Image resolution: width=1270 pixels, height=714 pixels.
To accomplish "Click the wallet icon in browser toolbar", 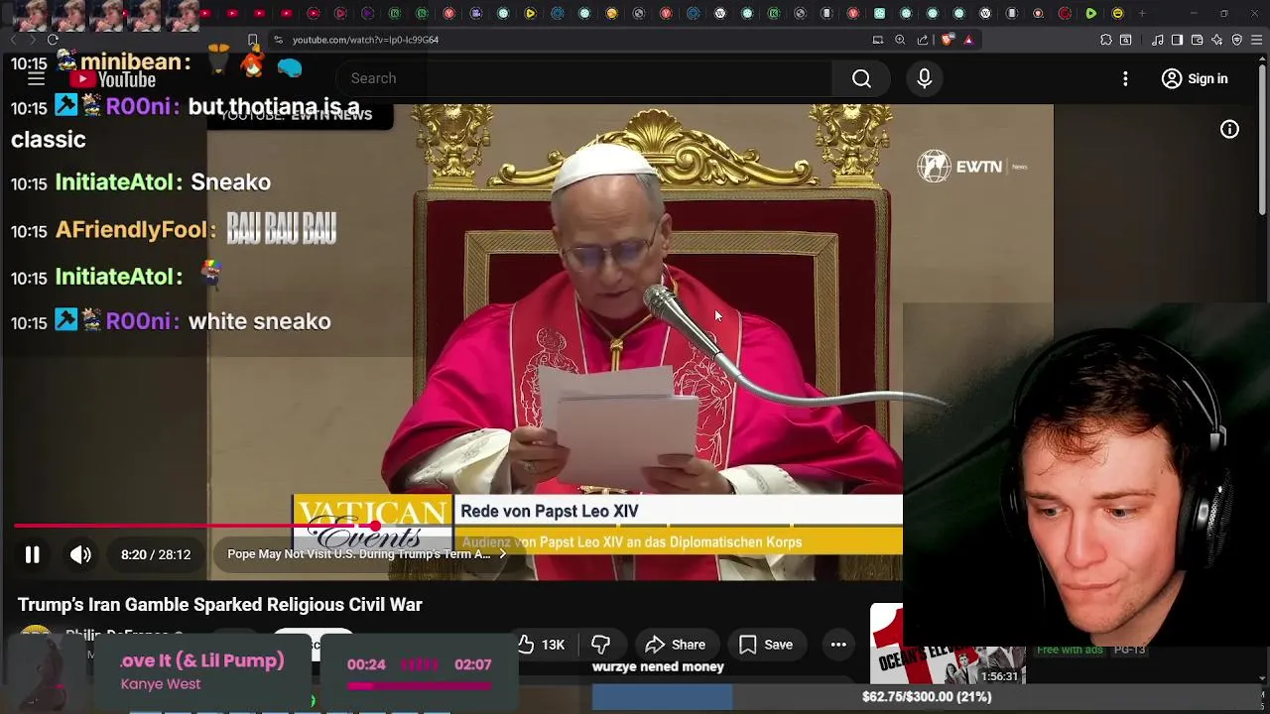I will coord(1198,40).
